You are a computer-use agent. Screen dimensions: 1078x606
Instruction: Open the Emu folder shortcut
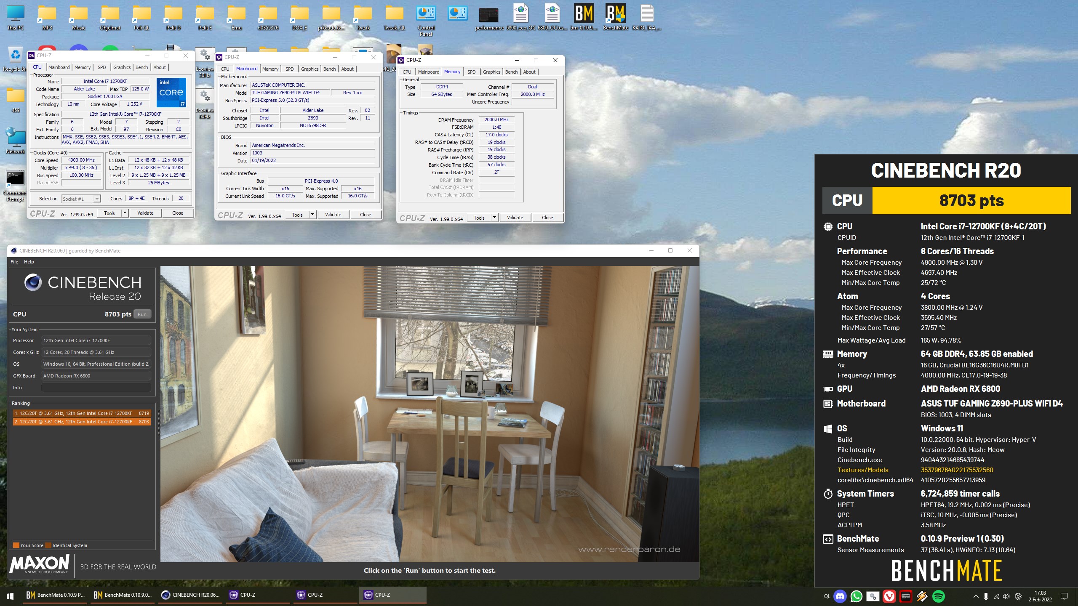click(x=237, y=18)
